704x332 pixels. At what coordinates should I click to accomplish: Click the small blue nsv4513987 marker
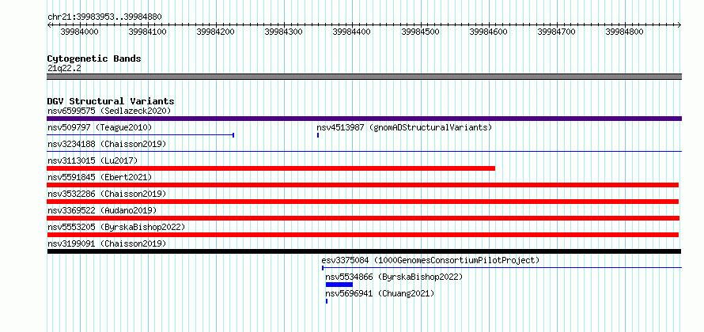pos(318,135)
